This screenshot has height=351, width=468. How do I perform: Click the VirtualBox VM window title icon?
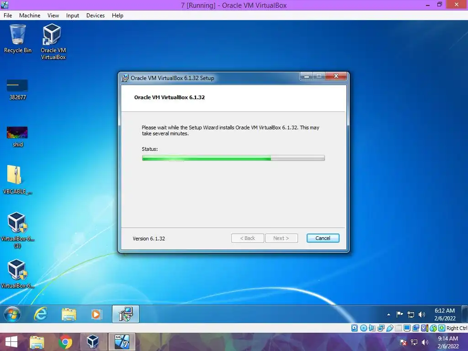point(5,5)
